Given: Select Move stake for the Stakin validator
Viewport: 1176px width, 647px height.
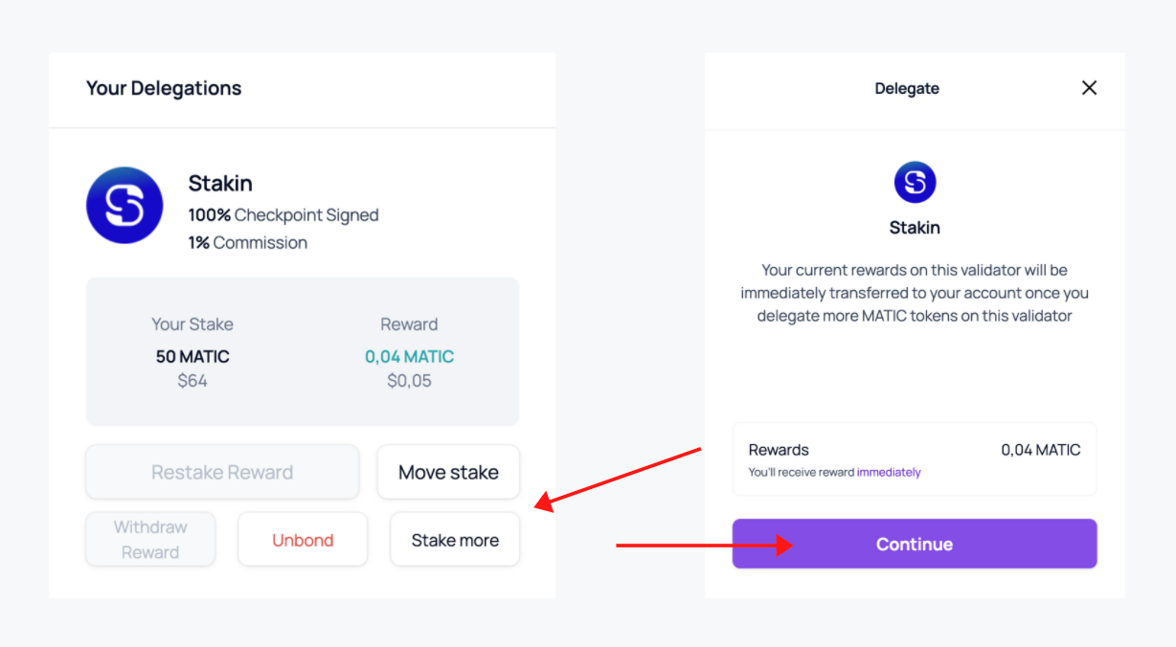Looking at the screenshot, I should pyautogui.click(x=448, y=472).
